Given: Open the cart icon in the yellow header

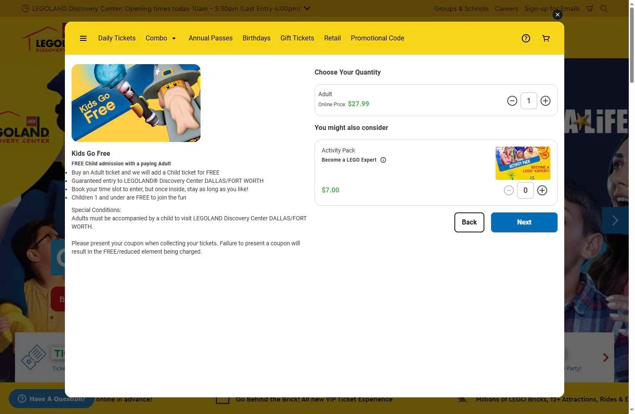Looking at the screenshot, I should (546, 38).
